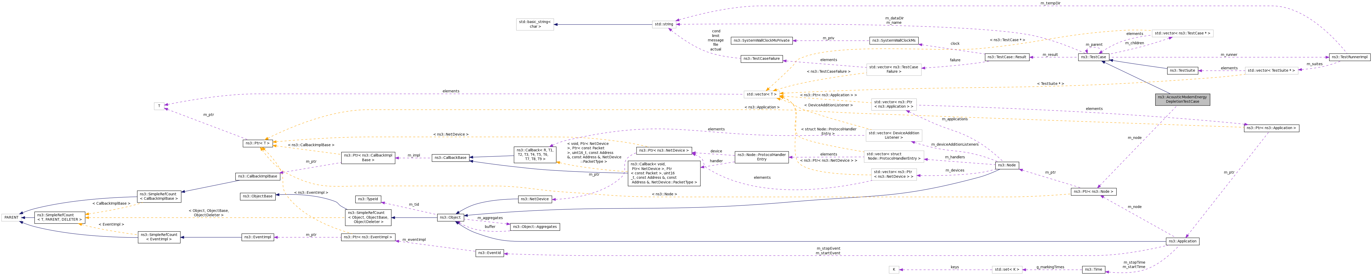This screenshot has width=1372, height=275.
Task: Select the ns3::TestSuite node
Action: click(x=1182, y=71)
